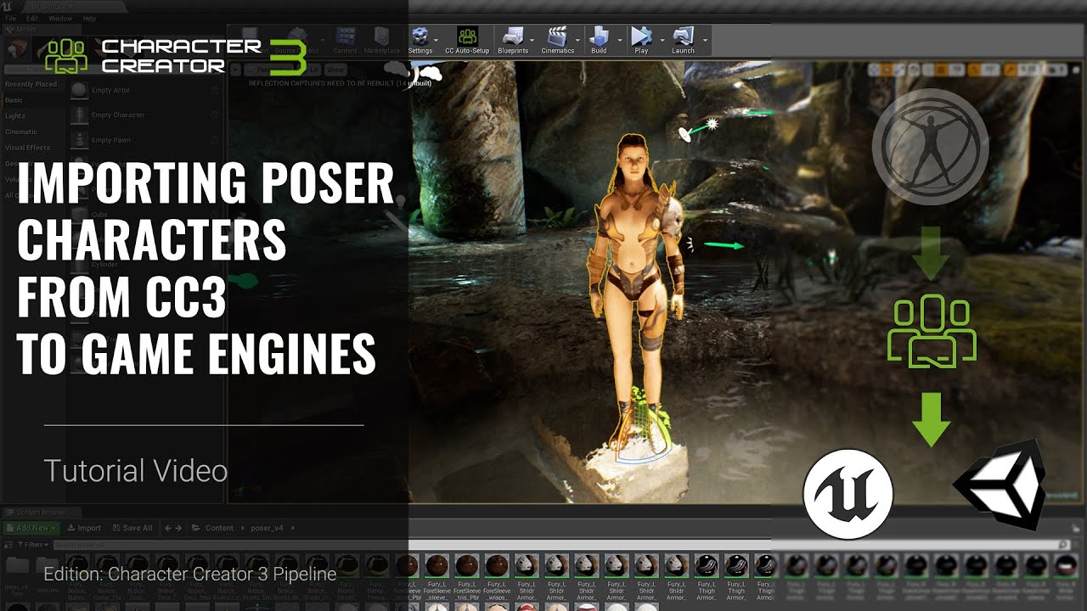Select the Recently Placed category
This screenshot has width=1087, height=611.
(31, 84)
